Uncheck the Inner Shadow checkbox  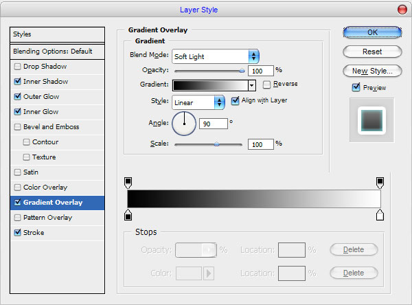(17, 82)
